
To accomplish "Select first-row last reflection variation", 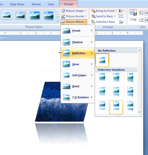I will 130,79.
